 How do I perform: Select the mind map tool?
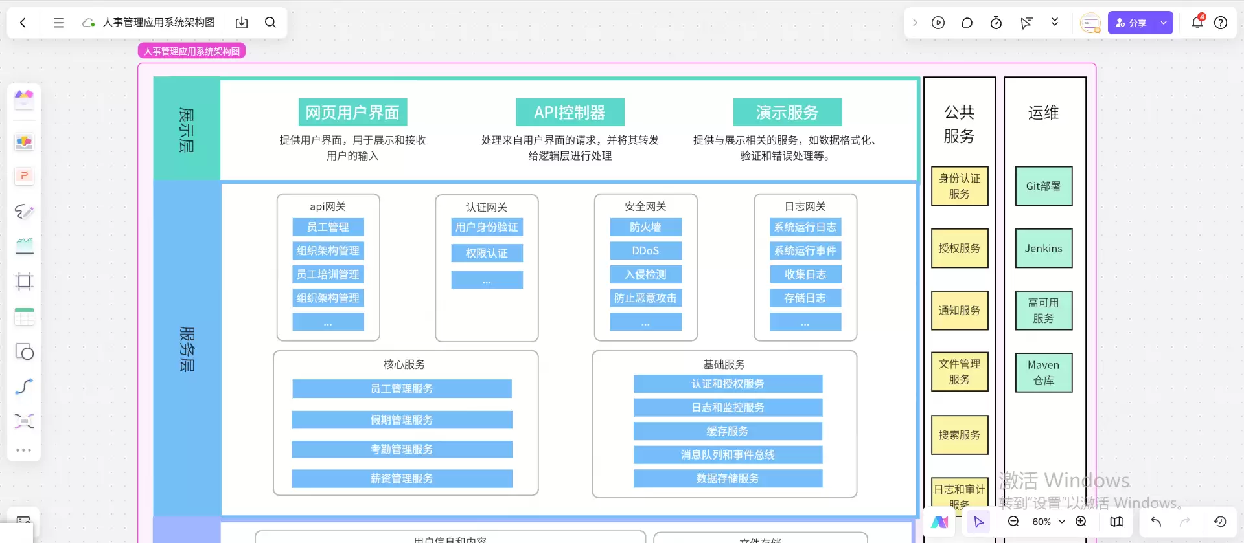24,421
